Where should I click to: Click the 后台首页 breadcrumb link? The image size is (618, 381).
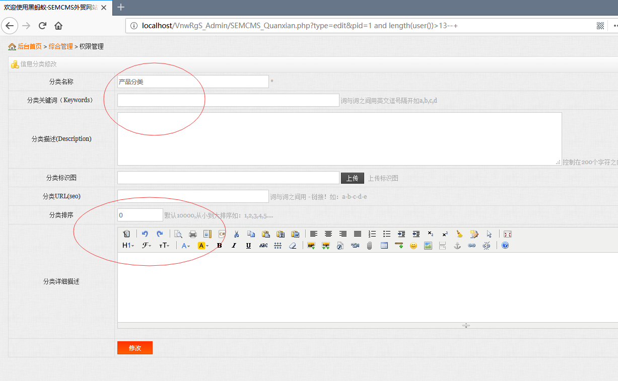[x=30, y=46]
